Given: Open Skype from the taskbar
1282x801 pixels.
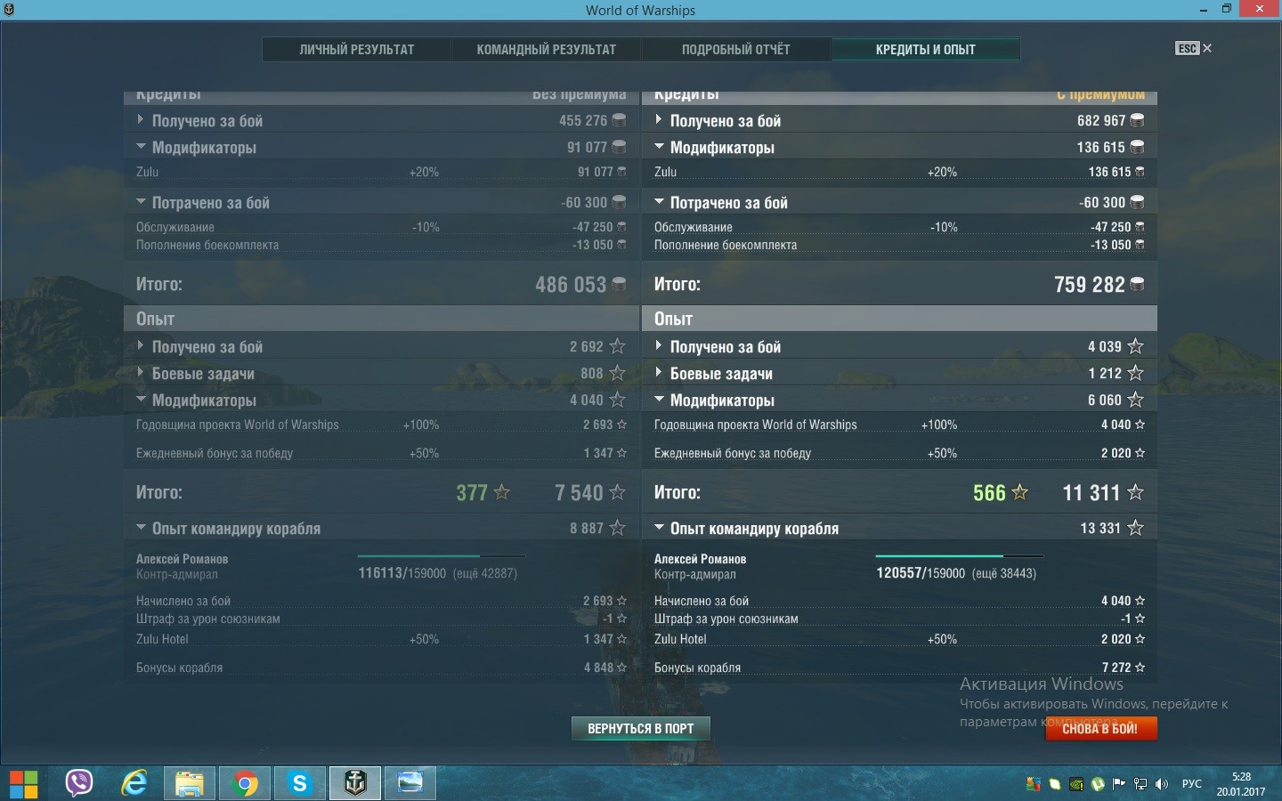Looking at the screenshot, I should 299,783.
